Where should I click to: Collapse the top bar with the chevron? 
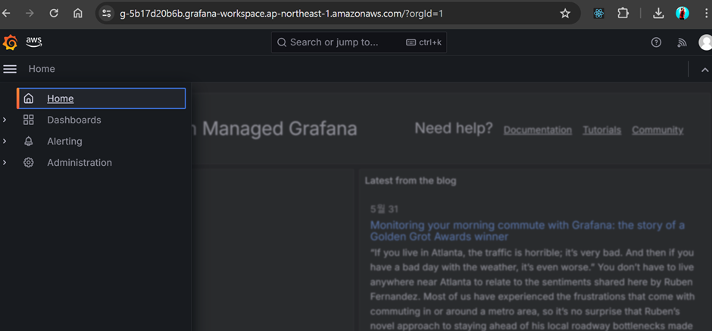[704, 70]
